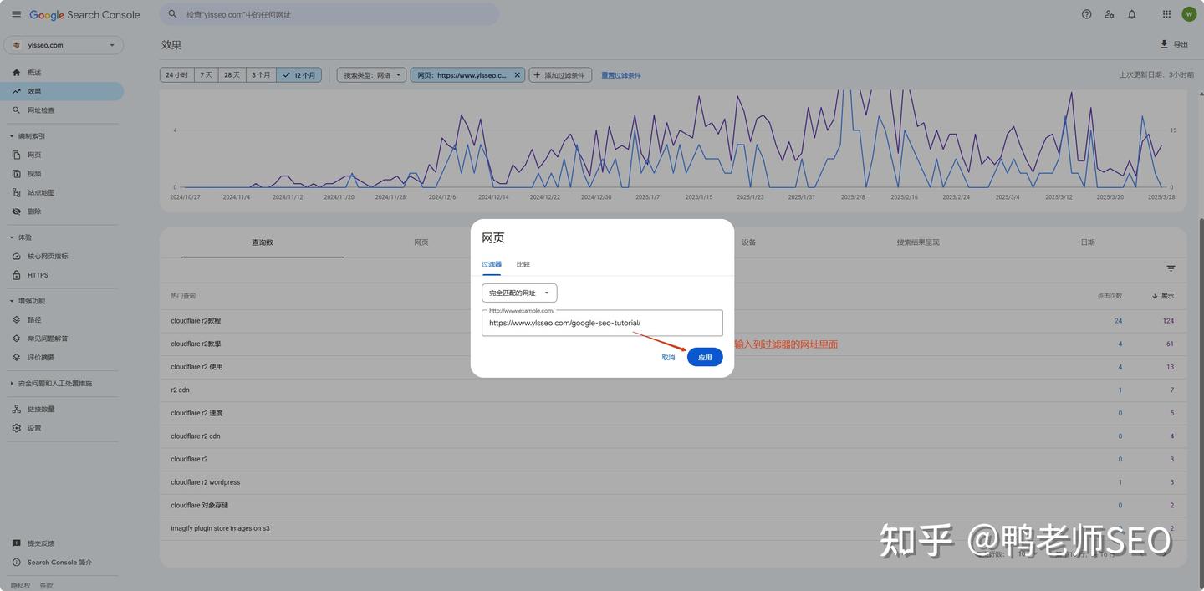Screen dimensions: 1204x591
Task: Click 取消 to cancel dialog
Action: click(668, 357)
